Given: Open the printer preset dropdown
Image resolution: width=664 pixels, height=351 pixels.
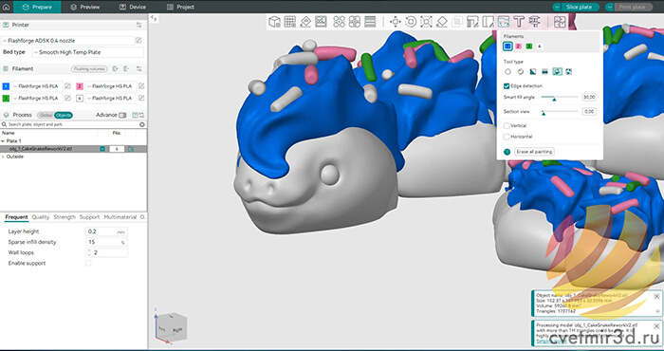Looking at the screenshot, I should [x=68, y=41].
